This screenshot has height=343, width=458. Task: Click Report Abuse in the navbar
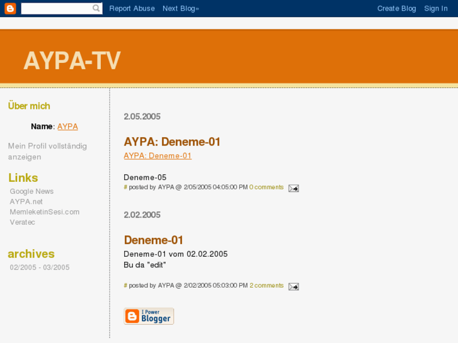pos(132,8)
